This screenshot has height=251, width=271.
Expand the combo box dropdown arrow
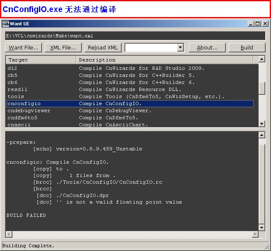pos(180,47)
